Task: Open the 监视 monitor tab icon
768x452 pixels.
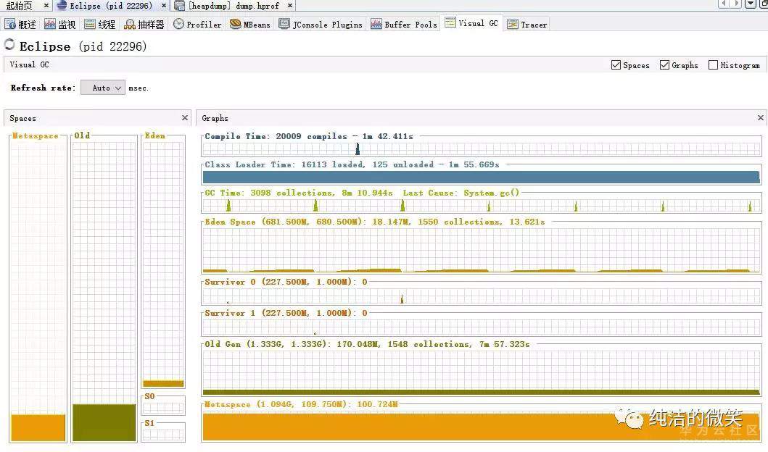Action: coord(49,25)
